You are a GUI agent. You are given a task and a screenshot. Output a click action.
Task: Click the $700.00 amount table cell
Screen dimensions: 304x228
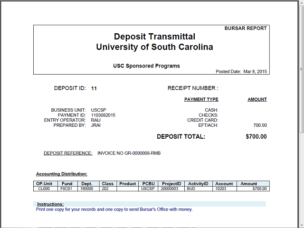coord(253,189)
